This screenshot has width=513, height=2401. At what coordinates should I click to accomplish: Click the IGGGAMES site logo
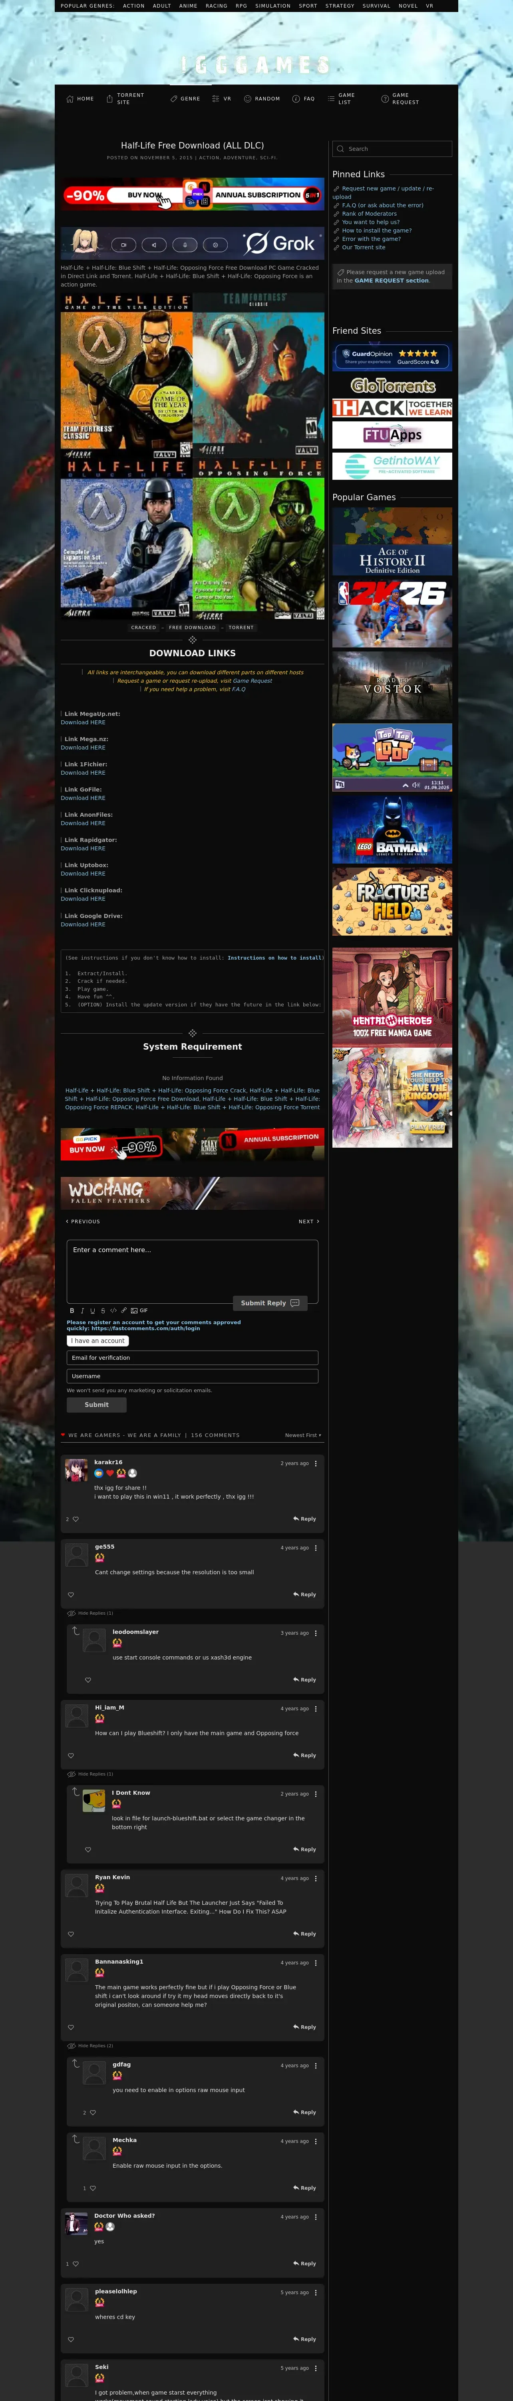click(256, 64)
